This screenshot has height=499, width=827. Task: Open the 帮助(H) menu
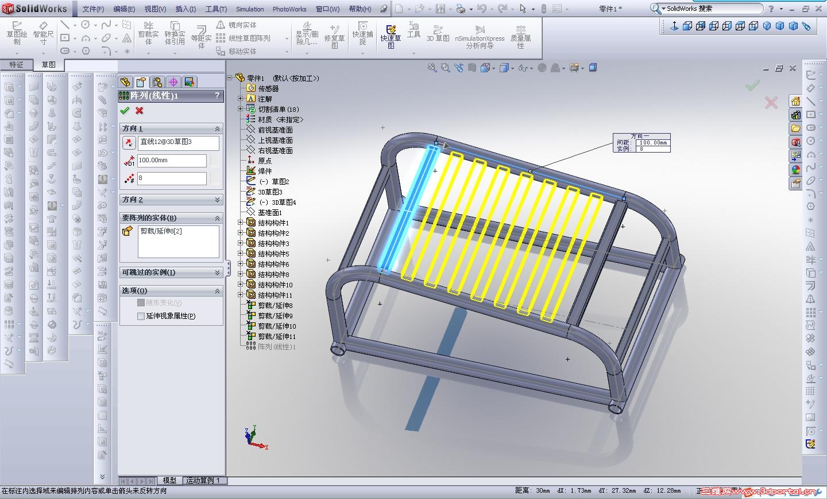360,9
